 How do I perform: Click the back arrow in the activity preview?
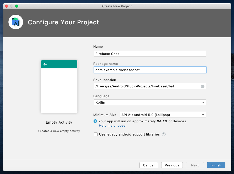[x=45, y=64]
